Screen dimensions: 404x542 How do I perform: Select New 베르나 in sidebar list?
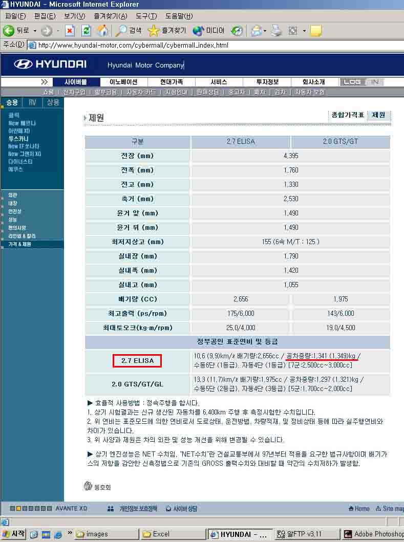point(22,123)
